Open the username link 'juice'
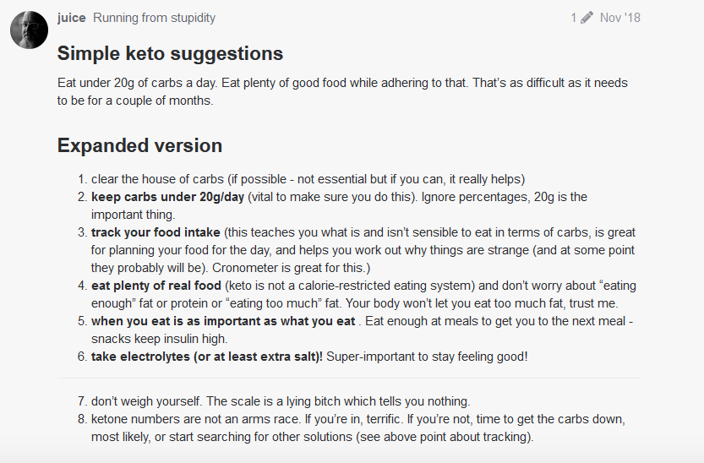The height and width of the screenshot is (463, 704). (71, 18)
